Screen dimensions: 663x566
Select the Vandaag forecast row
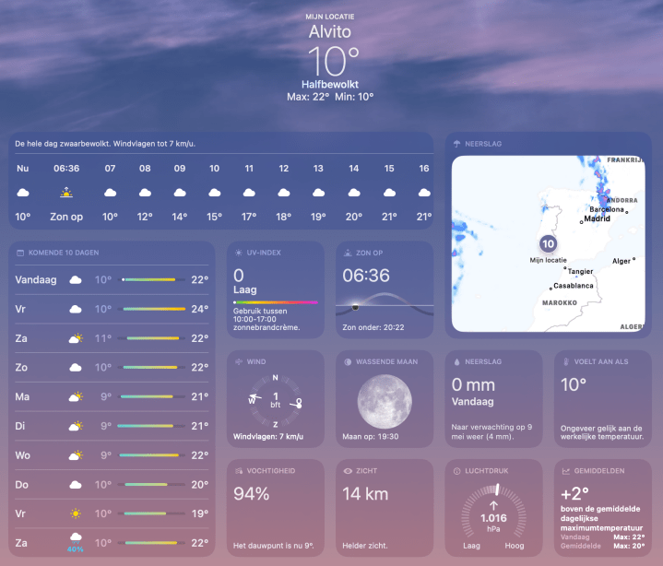(112, 279)
